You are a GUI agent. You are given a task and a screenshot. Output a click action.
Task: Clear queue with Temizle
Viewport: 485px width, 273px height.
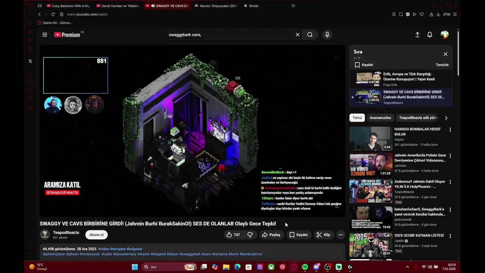pyautogui.click(x=442, y=65)
